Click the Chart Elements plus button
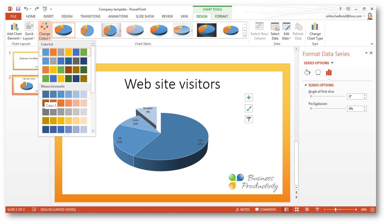Image resolution: width=386 pixels, height=224 pixels. [x=249, y=97]
